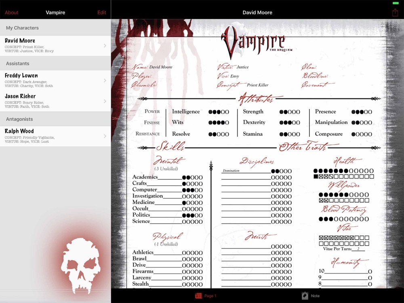Edit the Virtue field showing Justice
The height and width of the screenshot is (303, 404).
pos(242,67)
